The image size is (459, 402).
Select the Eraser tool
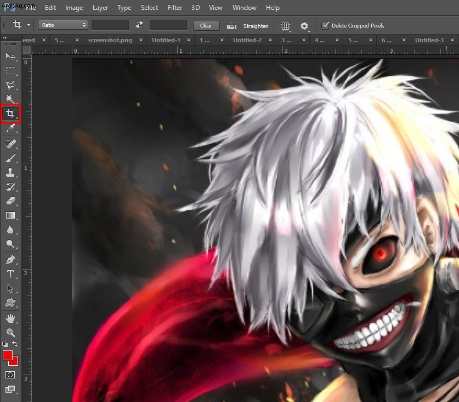10,201
